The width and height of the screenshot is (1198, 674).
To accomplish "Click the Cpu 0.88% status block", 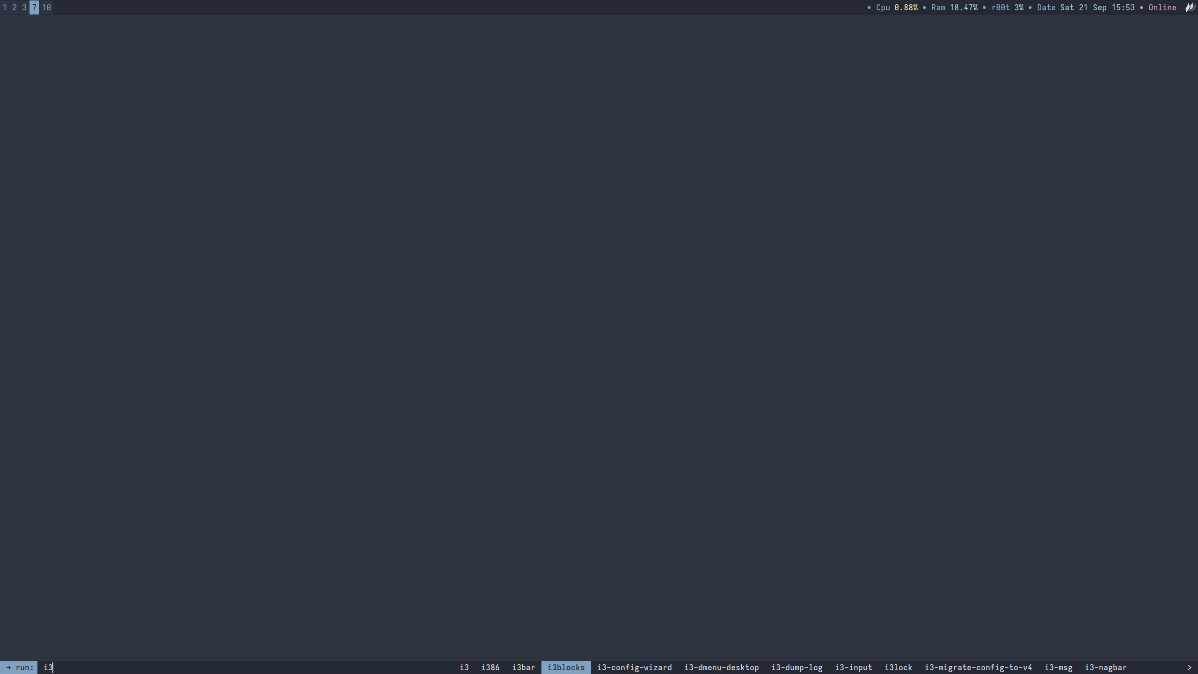I will pyautogui.click(x=897, y=7).
